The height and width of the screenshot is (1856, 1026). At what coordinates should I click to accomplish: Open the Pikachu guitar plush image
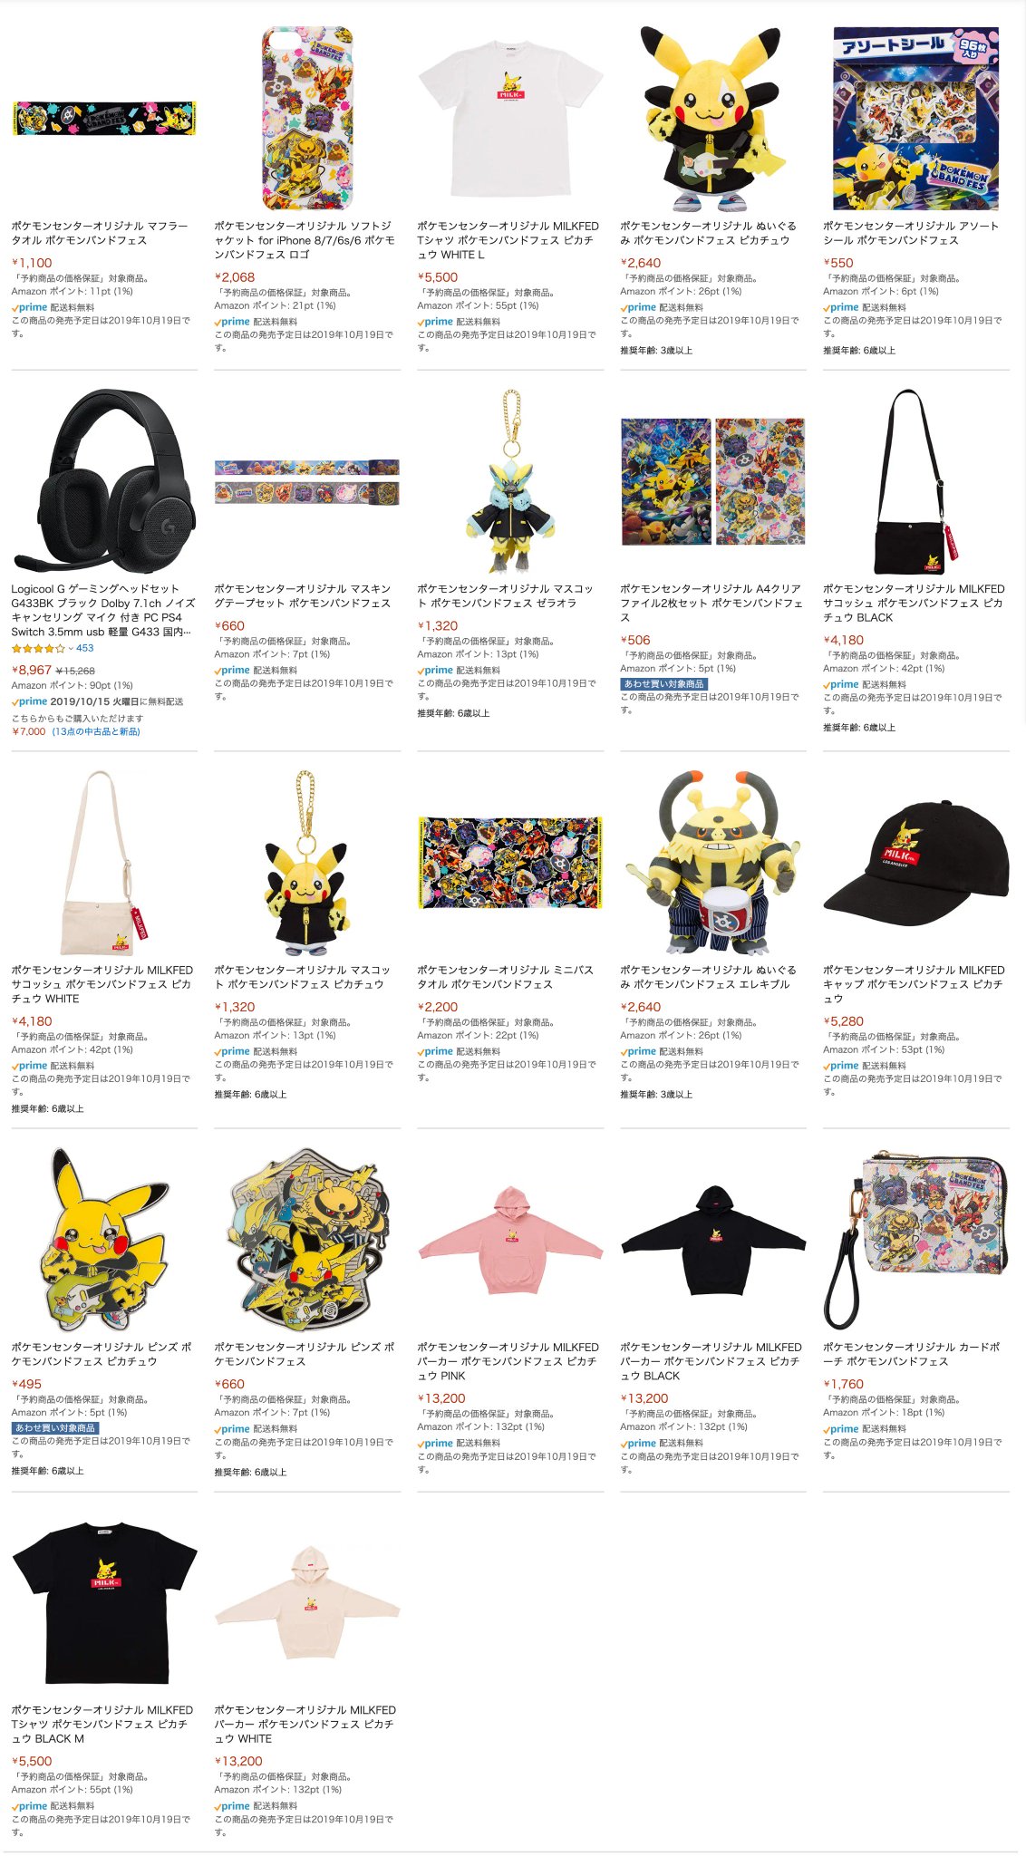tap(713, 118)
